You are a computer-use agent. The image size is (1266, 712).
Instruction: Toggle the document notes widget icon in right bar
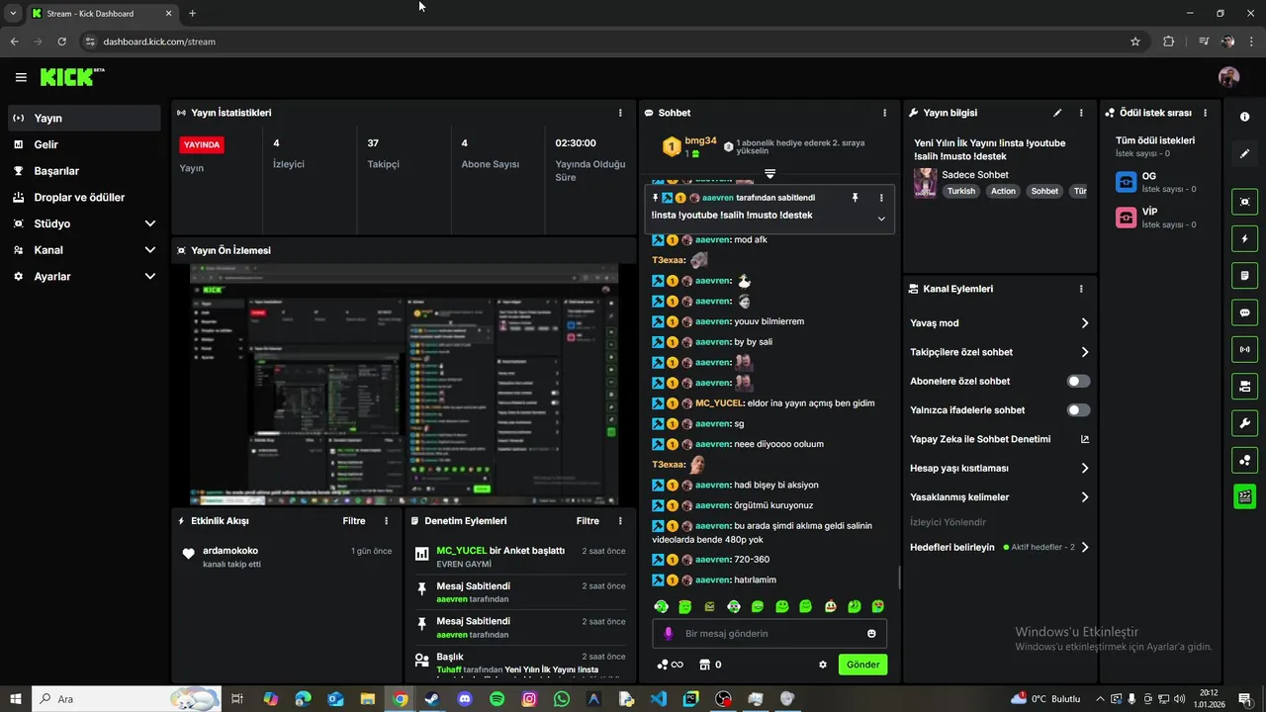[1244, 275]
